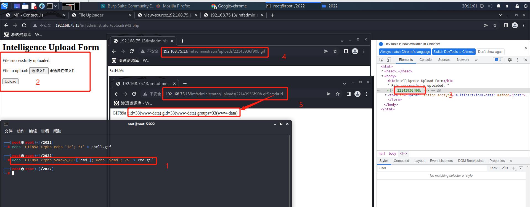Click the file manager icon in top panel
Viewport: 530px width, 207px height.
pos(25,6)
